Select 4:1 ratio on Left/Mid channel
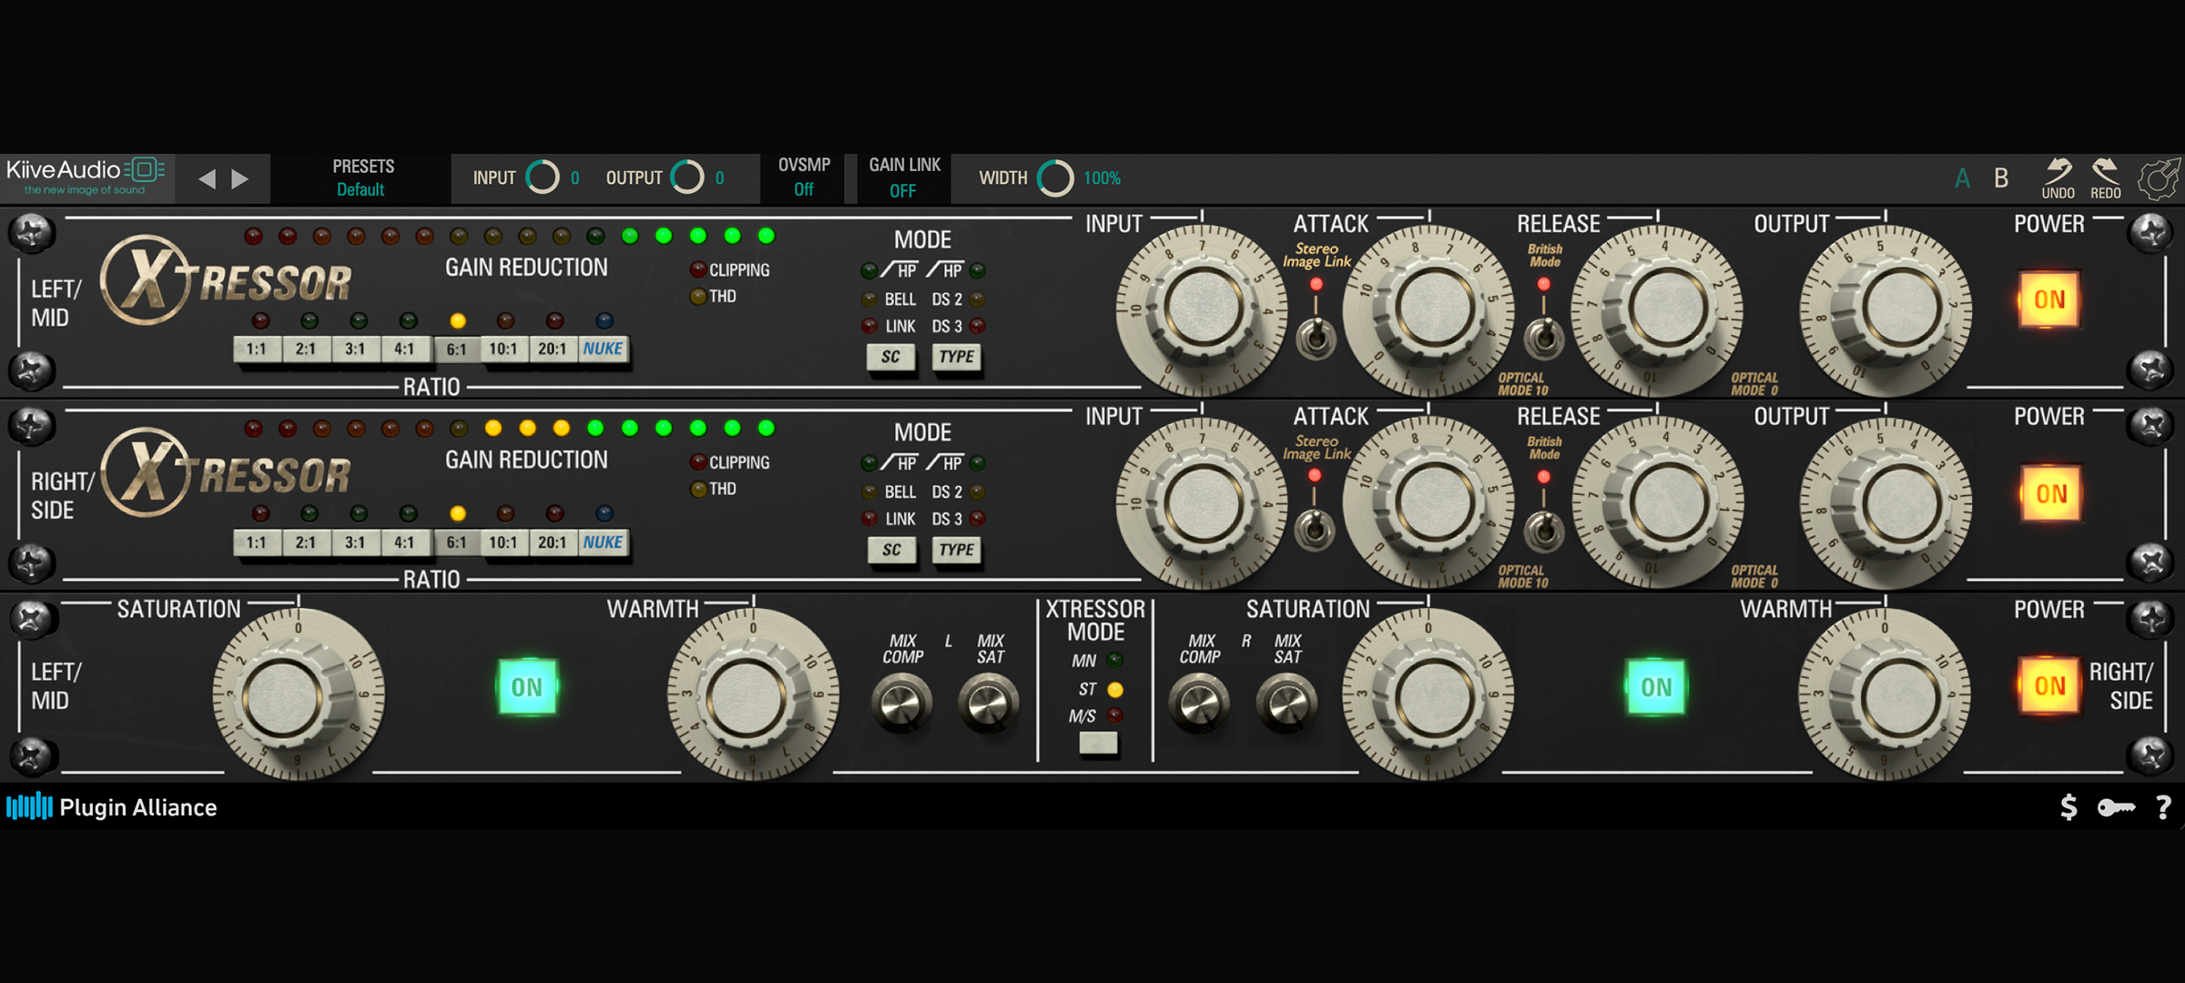The image size is (2185, 983). [404, 350]
